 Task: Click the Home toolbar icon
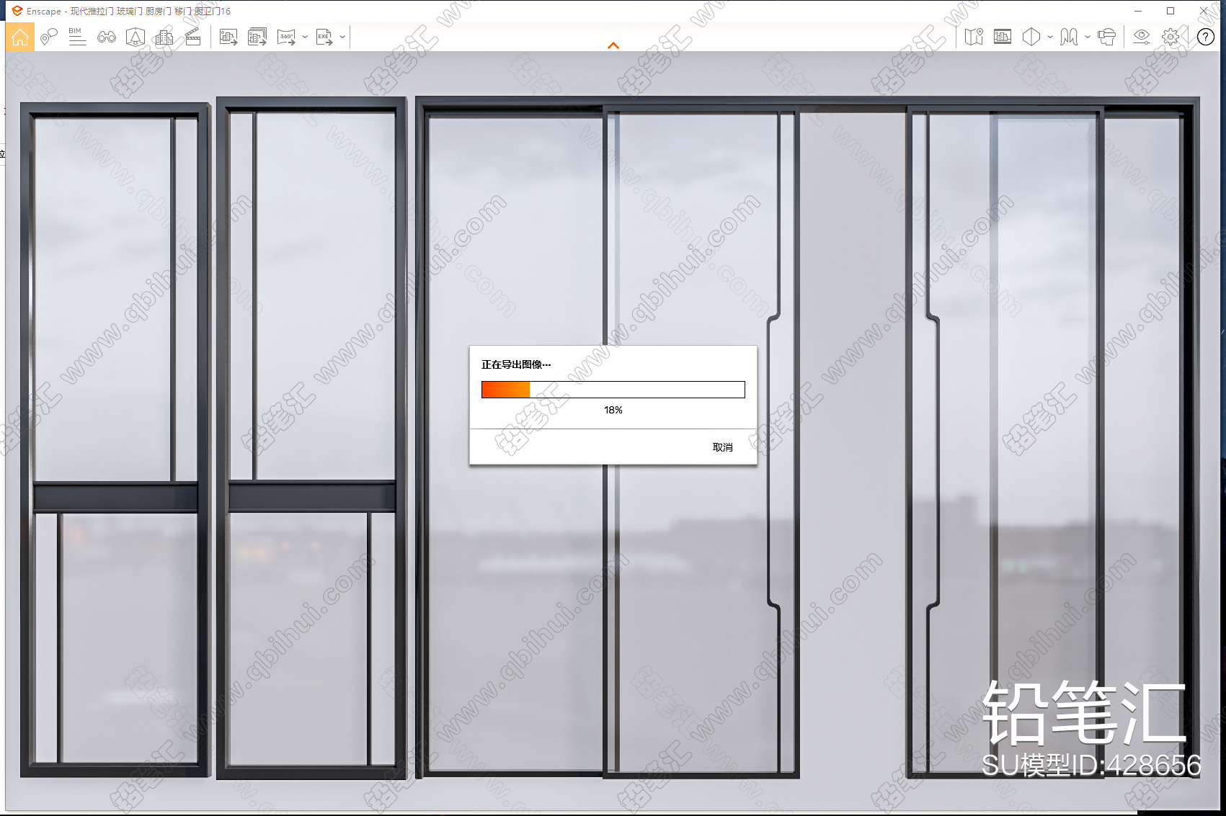pos(20,37)
